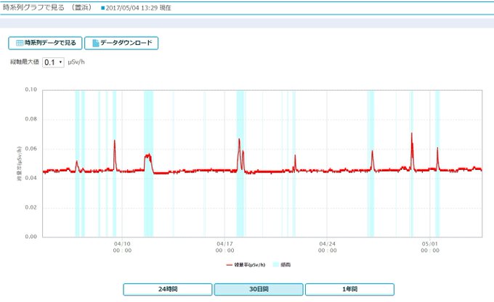Click the 04/17 00:00 x-axis label

(225, 248)
